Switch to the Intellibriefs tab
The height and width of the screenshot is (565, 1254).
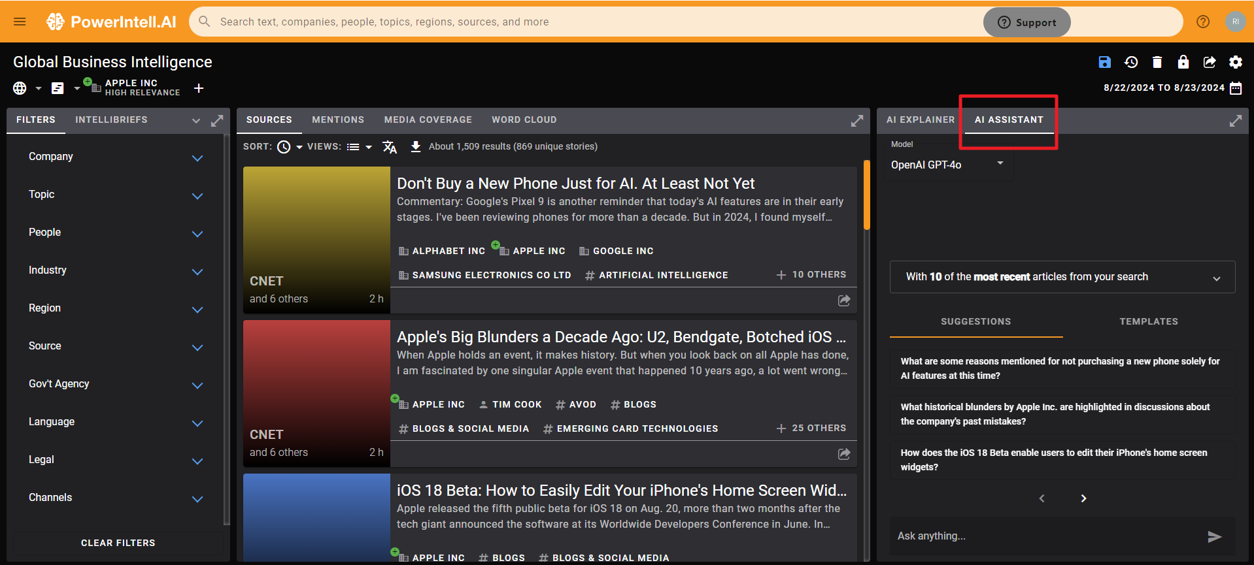[x=111, y=120]
